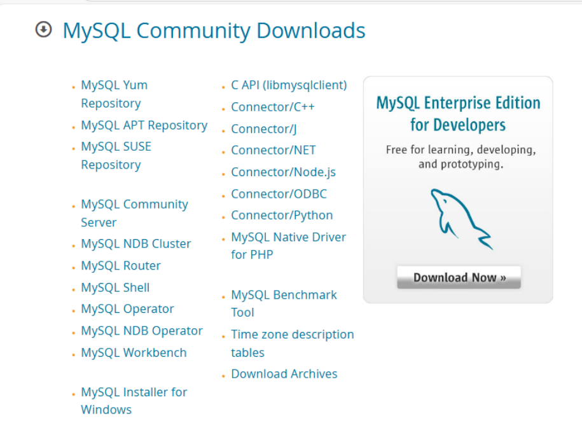
Task: Click C API (libmysqlclient) link
Action: click(289, 85)
